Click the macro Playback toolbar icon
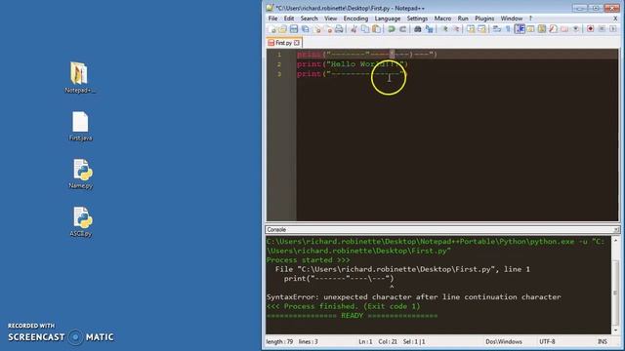This screenshot has width=625, height=351. tap(613, 29)
